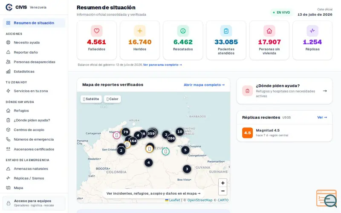Click the map cluster marker 359
The height and width of the screenshot is (213, 341).
tap(151, 133)
